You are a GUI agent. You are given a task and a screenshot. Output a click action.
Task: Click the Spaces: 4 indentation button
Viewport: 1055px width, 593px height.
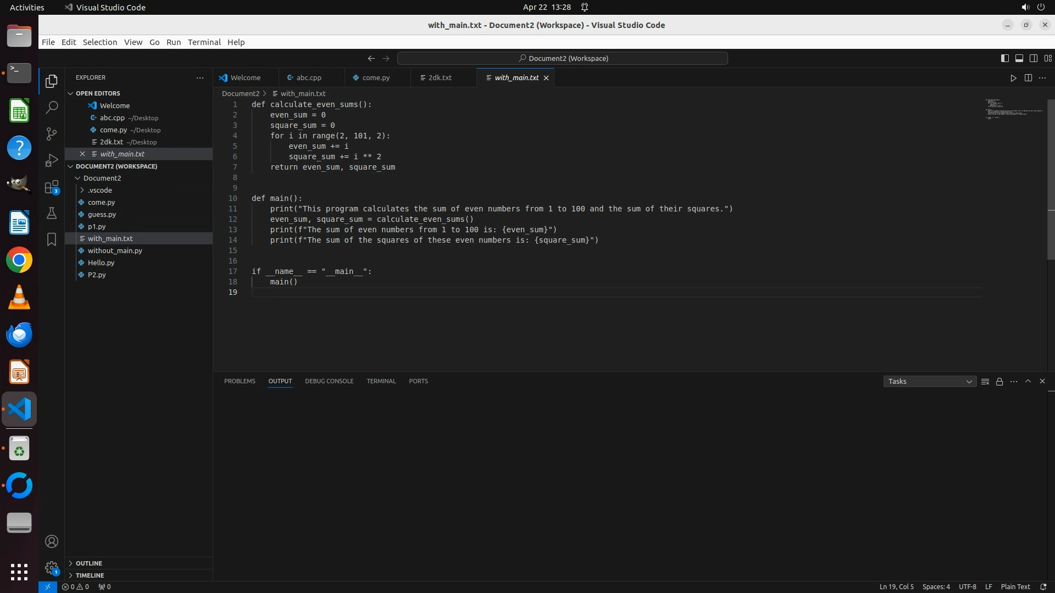point(936,587)
